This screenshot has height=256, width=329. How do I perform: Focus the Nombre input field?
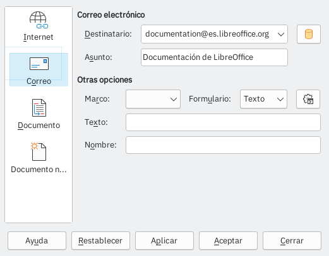pos(223,145)
